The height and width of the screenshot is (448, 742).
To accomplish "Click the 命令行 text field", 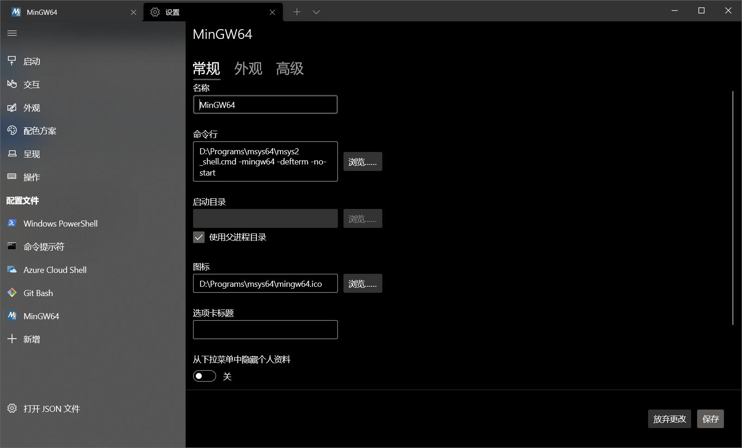I will pos(265,162).
